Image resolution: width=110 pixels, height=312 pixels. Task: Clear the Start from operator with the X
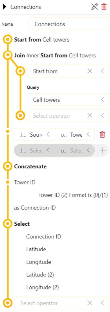90,71
